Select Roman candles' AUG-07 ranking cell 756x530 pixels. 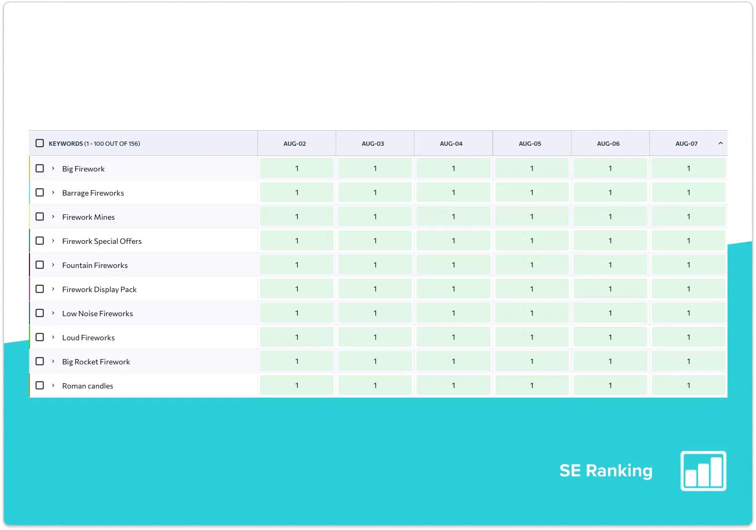click(688, 385)
